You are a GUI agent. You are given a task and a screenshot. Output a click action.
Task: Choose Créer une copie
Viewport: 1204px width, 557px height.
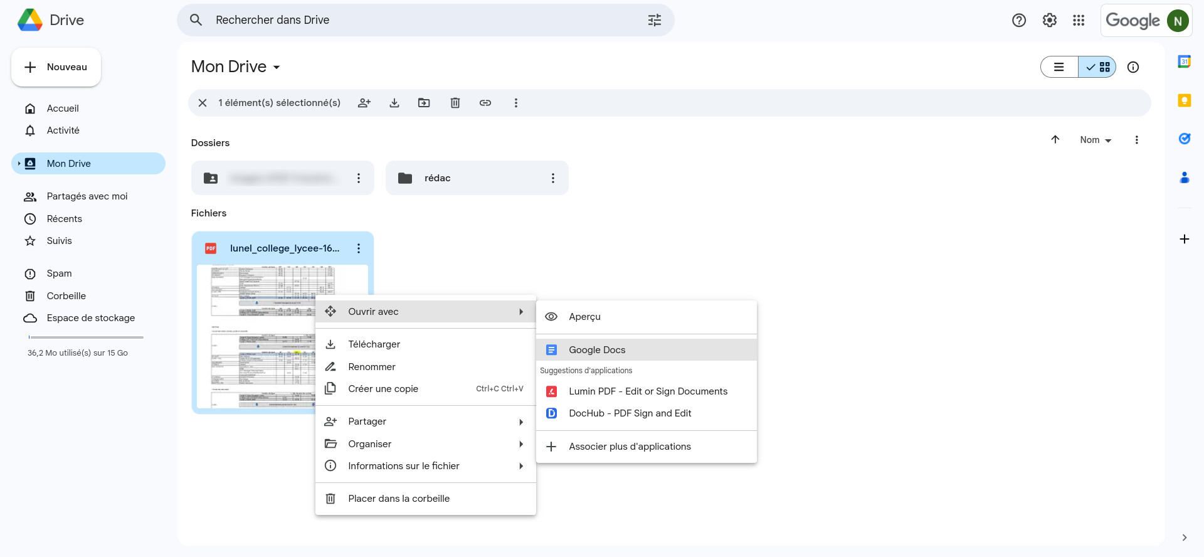[426, 389]
